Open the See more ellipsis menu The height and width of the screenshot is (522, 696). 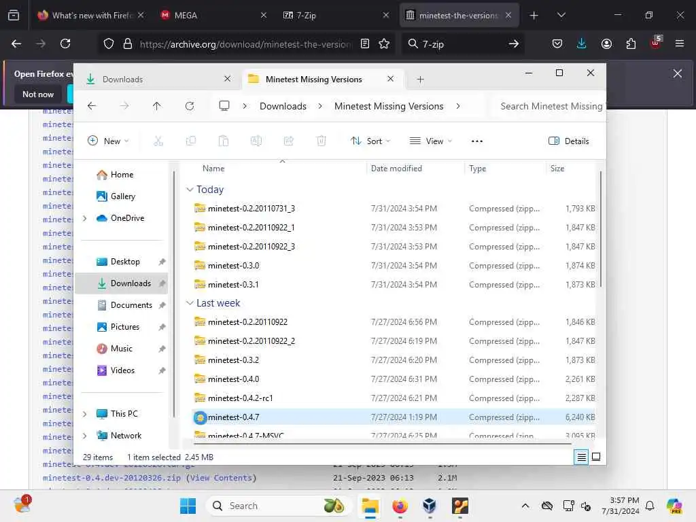coord(476,141)
